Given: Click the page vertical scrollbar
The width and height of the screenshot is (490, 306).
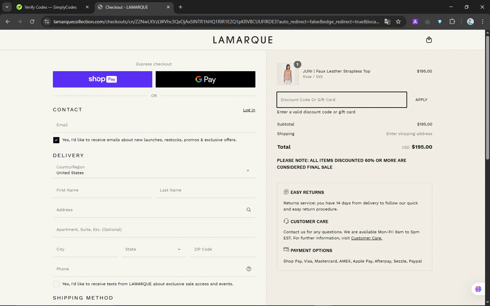Looking at the screenshot, I should (487, 98).
